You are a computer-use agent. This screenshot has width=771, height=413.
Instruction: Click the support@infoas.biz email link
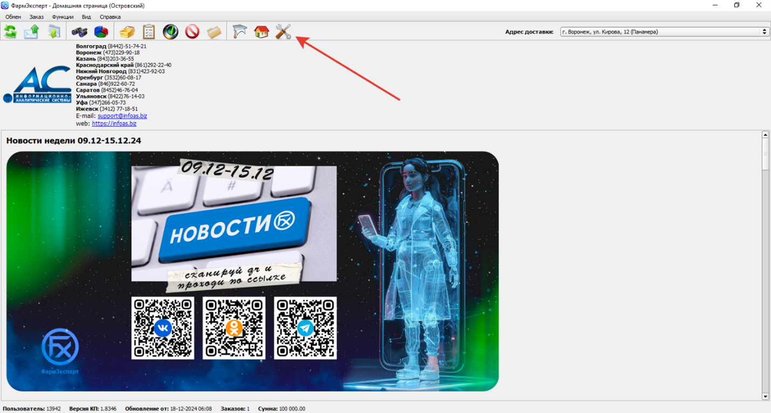coord(122,116)
